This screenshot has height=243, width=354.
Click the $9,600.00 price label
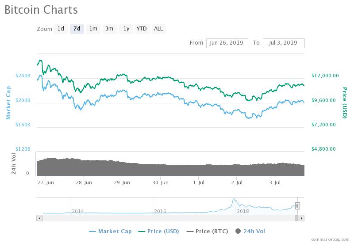(323, 100)
